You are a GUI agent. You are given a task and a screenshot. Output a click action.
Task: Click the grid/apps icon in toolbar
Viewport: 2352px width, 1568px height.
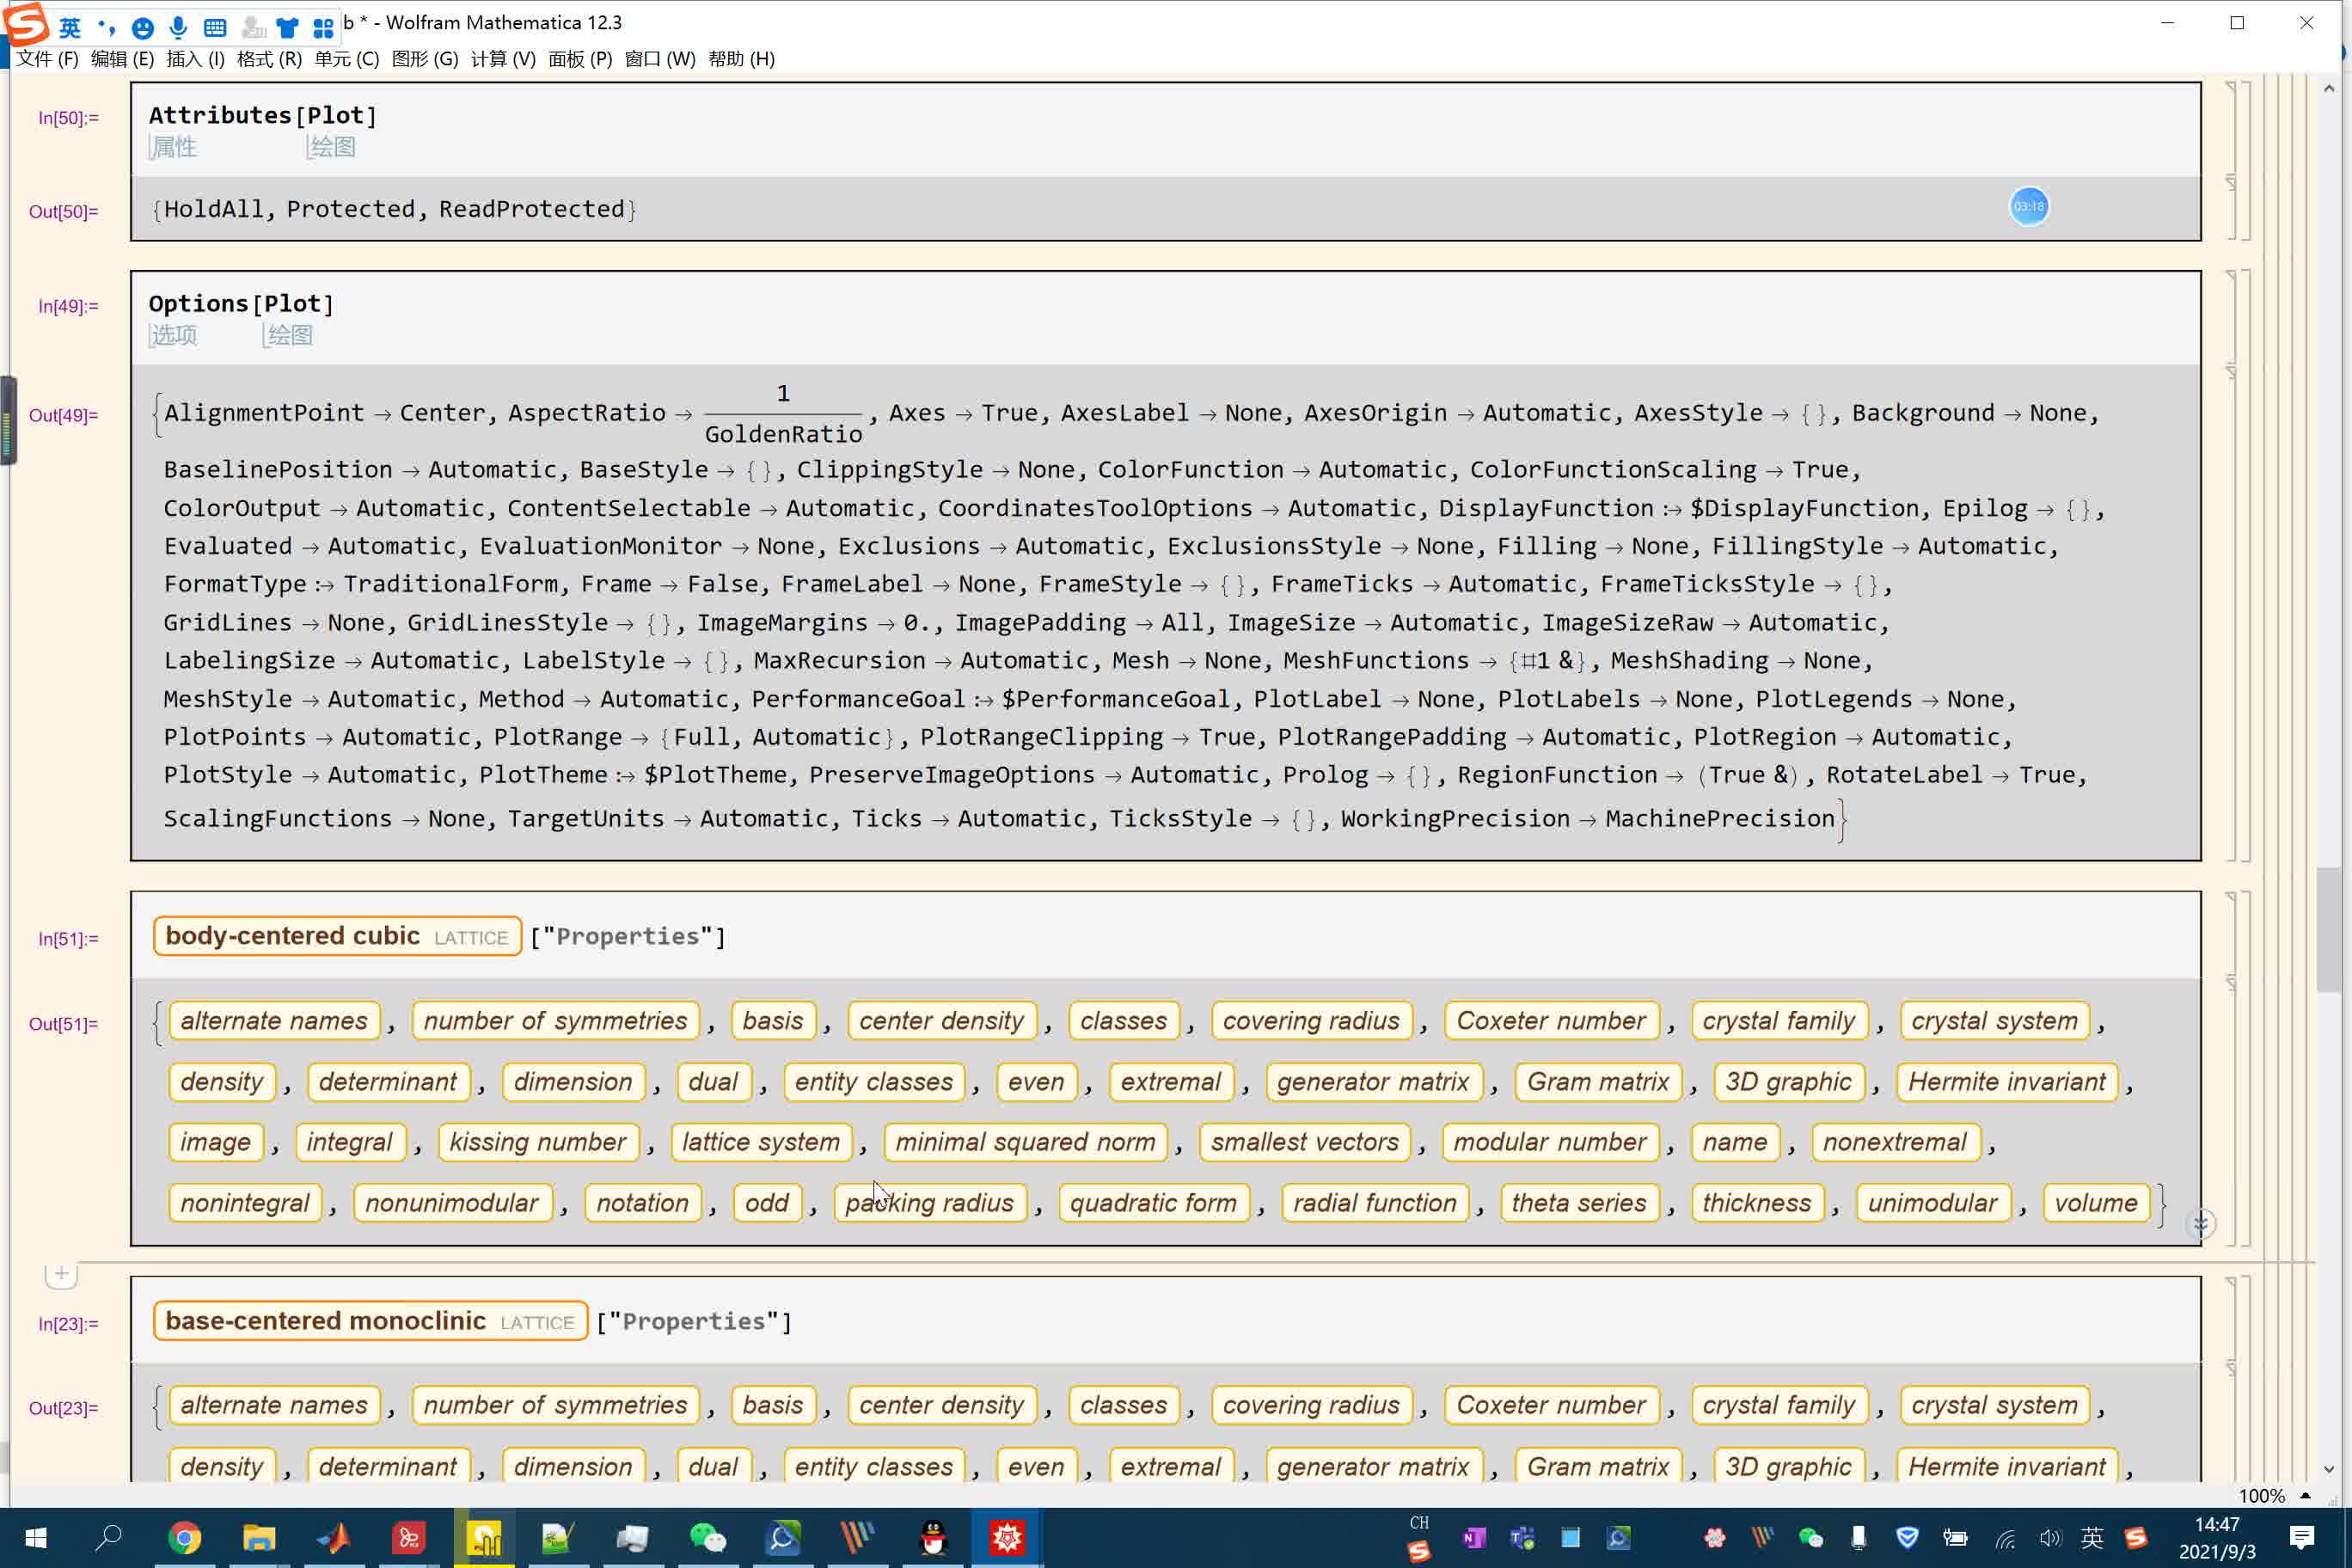[x=324, y=22]
